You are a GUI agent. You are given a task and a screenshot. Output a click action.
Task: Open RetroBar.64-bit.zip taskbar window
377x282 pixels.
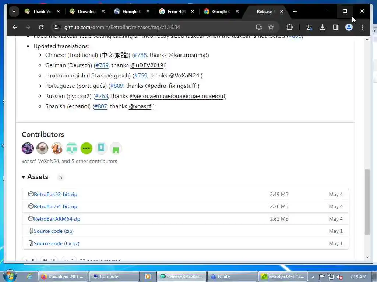tap(283, 276)
